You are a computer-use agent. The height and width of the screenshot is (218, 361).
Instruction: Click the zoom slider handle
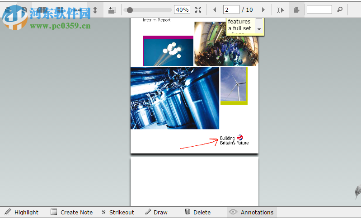[x=130, y=10]
